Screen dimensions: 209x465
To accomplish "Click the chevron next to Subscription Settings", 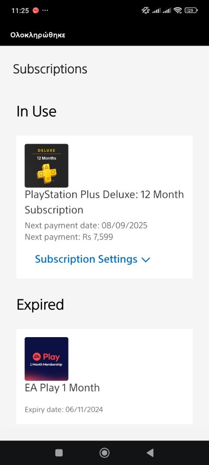I will [146, 260].
